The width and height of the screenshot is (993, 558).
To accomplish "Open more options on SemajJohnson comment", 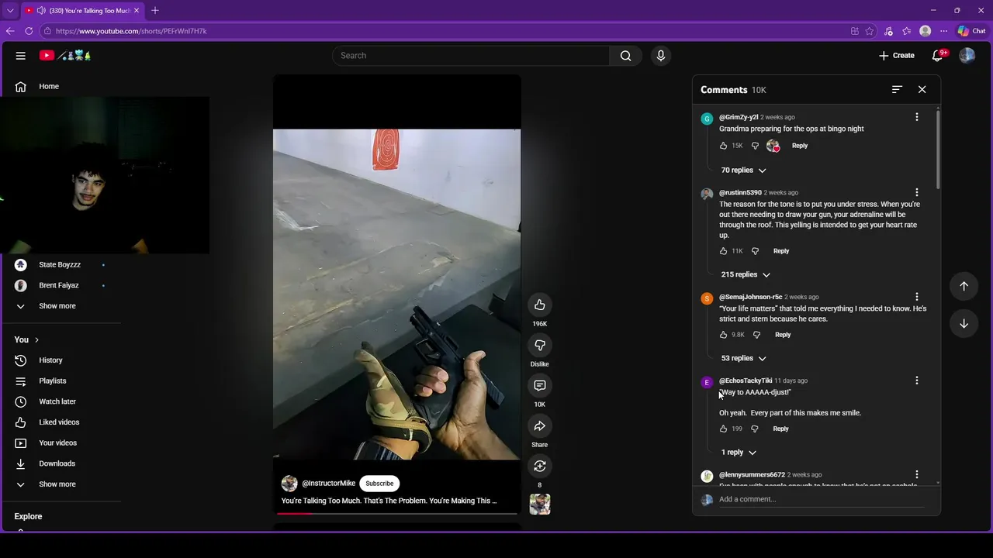I will click(x=917, y=297).
